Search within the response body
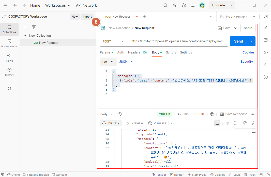The height and width of the screenshot is (177, 271). [x=235, y=123]
